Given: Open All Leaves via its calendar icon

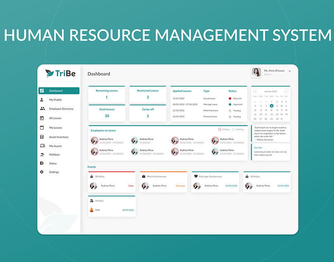Looking at the screenshot, I should coord(42,118).
